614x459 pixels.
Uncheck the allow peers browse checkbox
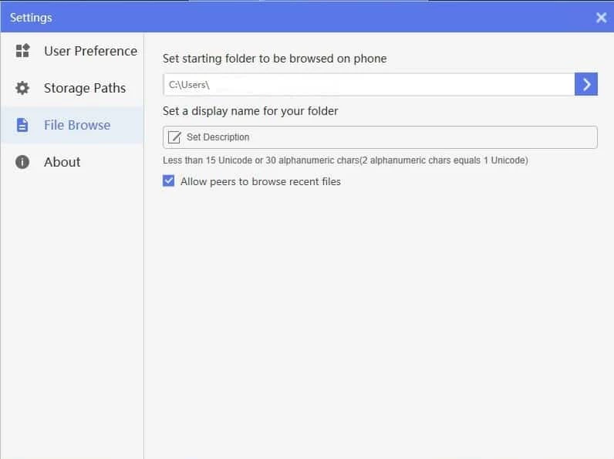169,181
